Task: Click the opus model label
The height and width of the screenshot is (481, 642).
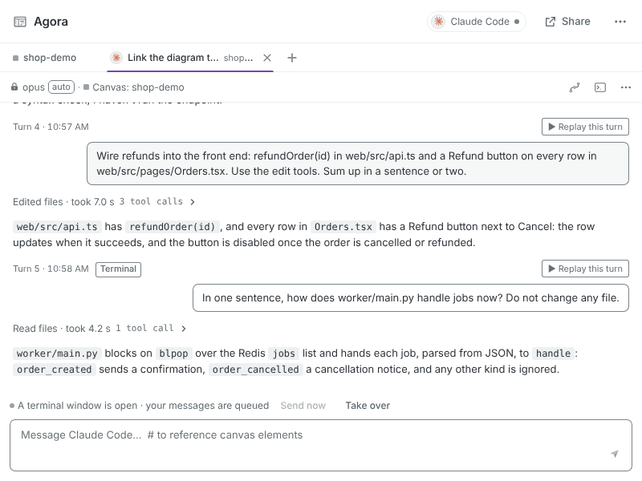Action: (33, 87)
